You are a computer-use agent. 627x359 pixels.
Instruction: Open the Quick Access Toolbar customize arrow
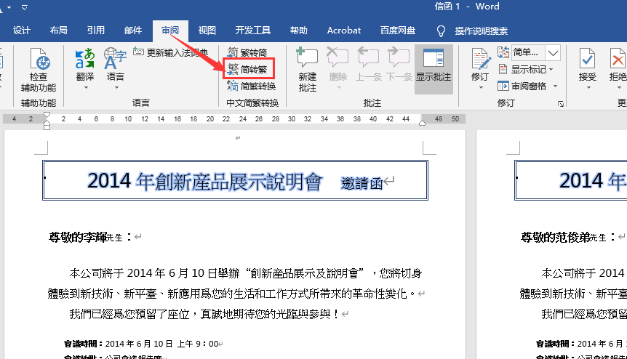[25, 7]
